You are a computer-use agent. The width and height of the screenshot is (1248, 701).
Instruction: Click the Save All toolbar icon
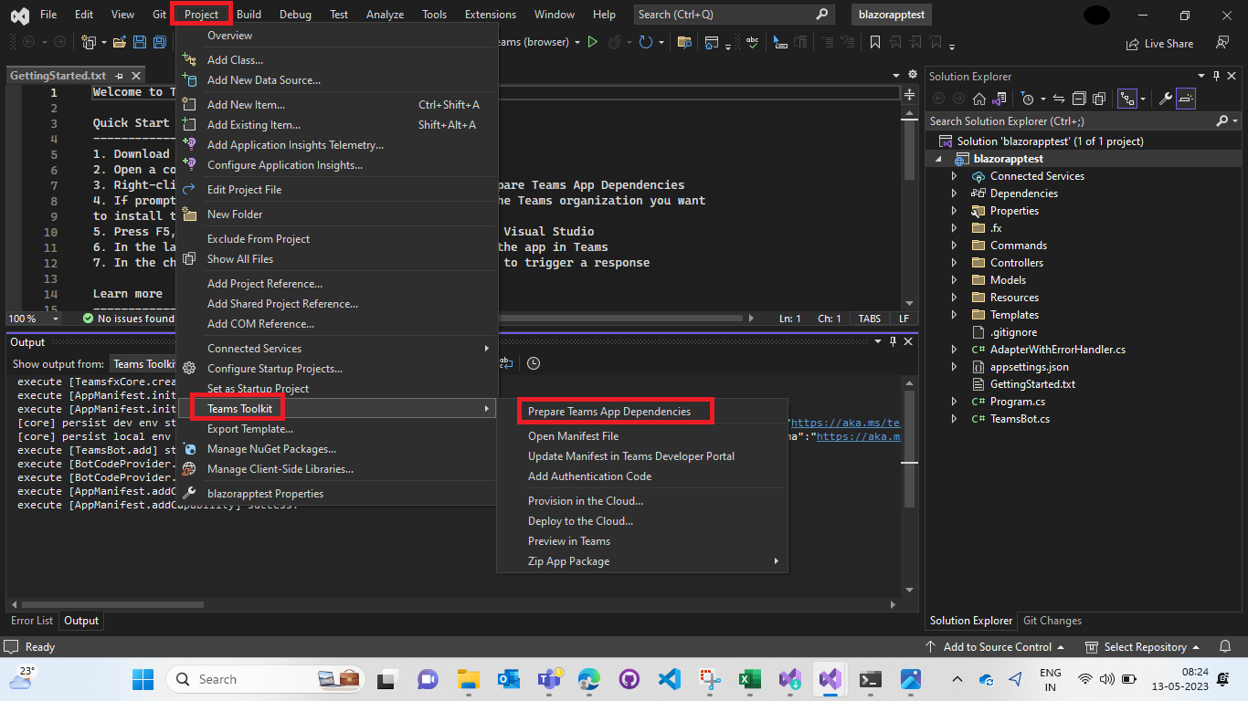pos(160,43)
